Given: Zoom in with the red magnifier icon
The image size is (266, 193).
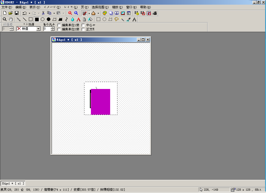Looking at the screenshot, I should click(x=70, y=13).
